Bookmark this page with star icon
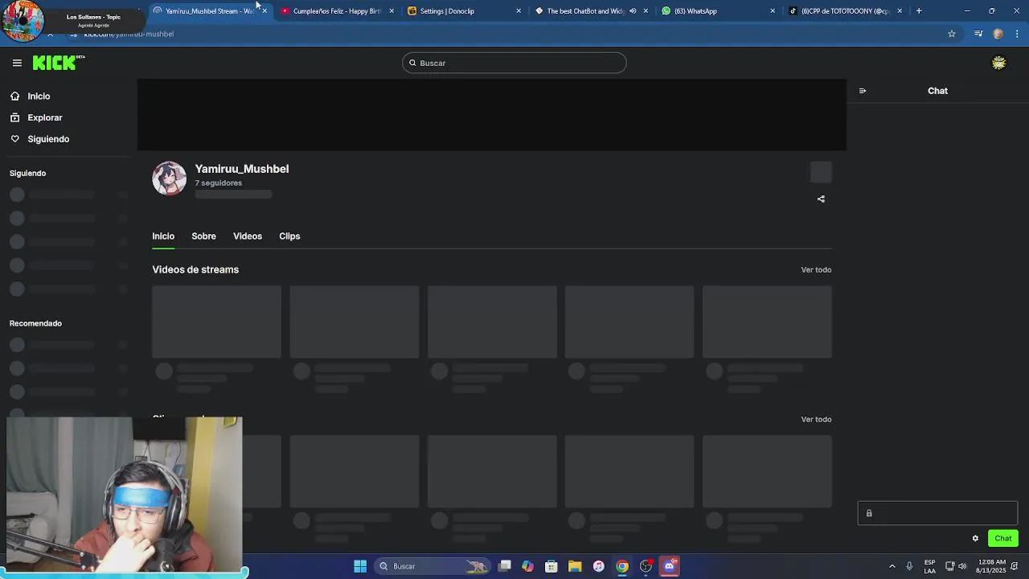Viewport: 1029px width, 579px height. (x=952, y=34)
